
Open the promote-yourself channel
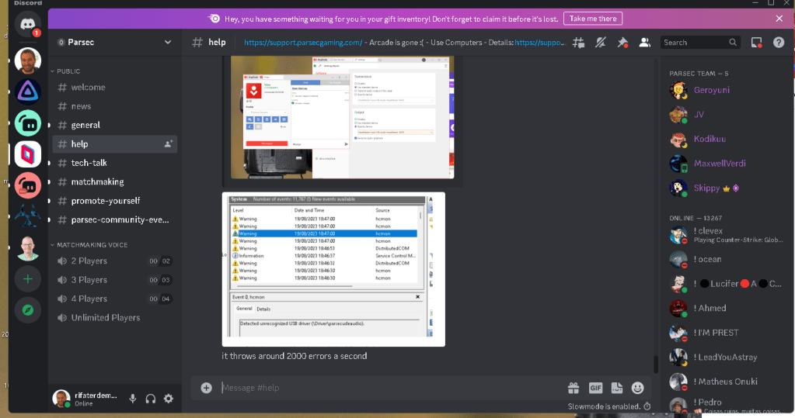[114, 201]
